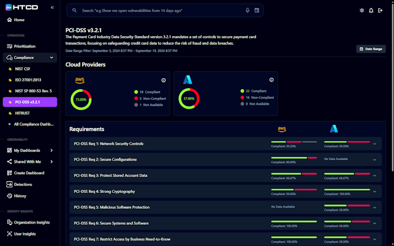Click 'PCI-DSS Req 4: Strong Cryptography' row title
394x246 pixels.
105,191
